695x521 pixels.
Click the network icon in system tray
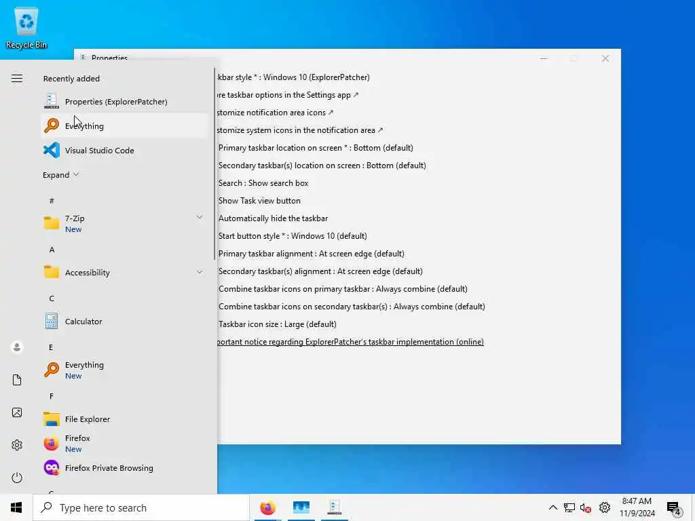[x=569, y=507]
